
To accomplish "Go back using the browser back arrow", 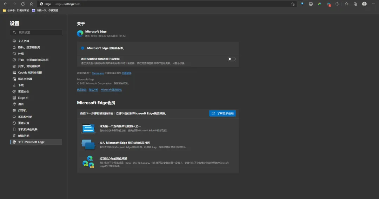I will coord(5,4).
